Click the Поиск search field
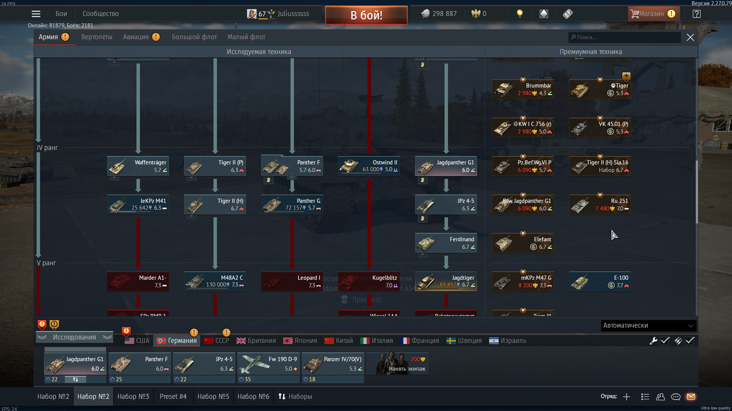This screenshot has width=732, height=411. point(624,37)
